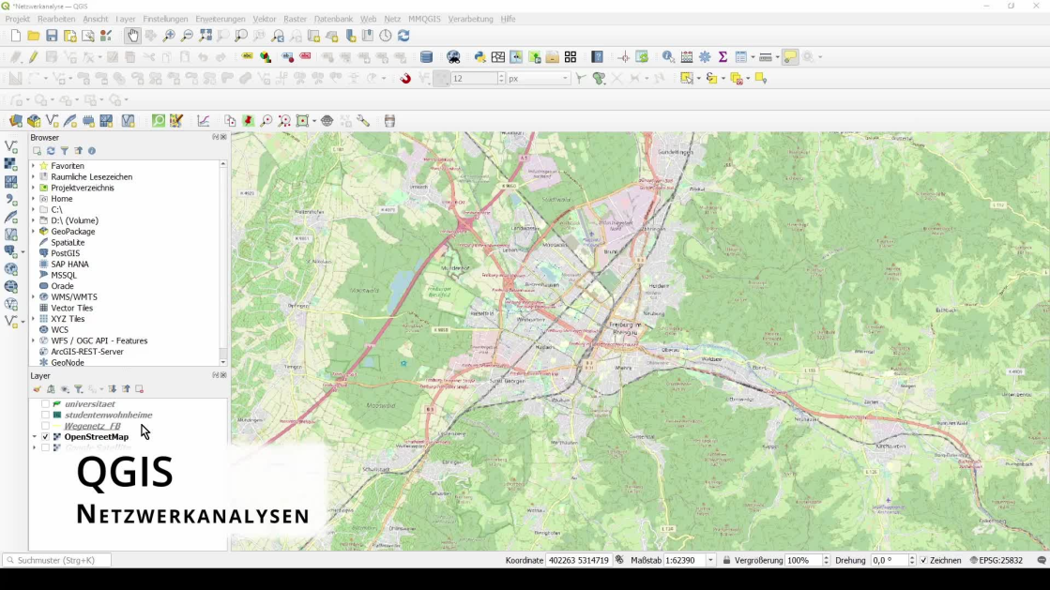Open the Maßstab scale dropdown

(710, 560)
